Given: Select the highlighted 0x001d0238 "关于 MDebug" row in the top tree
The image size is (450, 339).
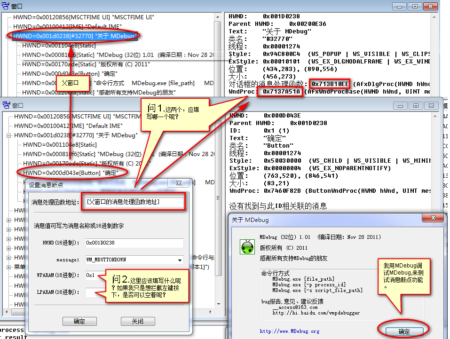Looking at the screenshot, I should [x=74, y=36].
